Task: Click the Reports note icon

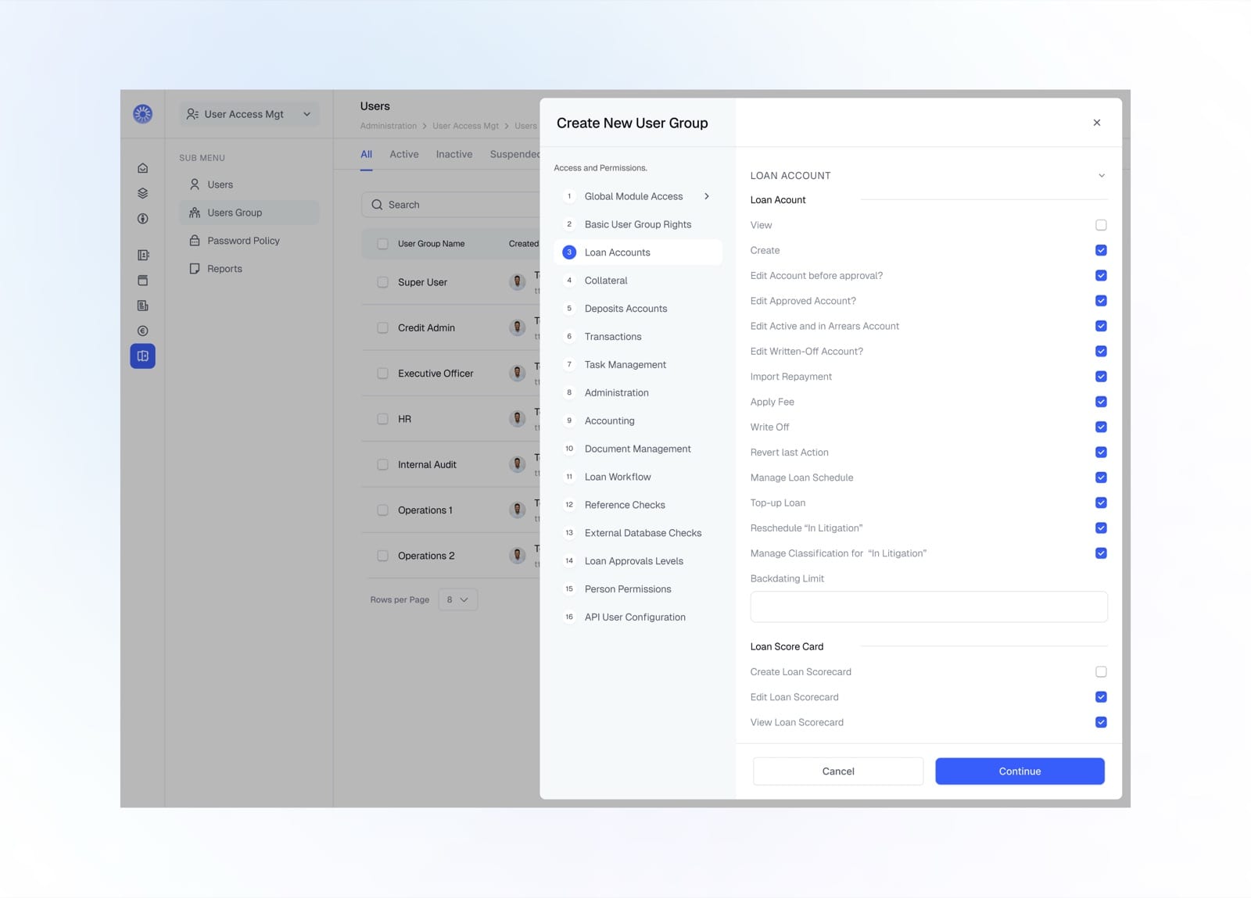Action: click(195, 269)
